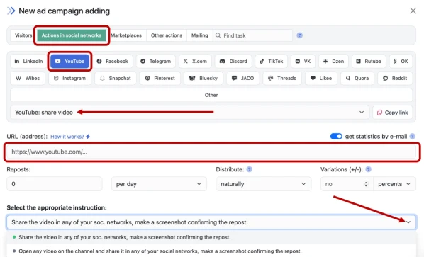
Task: Select Open any video on the channel option
Action: [x=211, y=251]
